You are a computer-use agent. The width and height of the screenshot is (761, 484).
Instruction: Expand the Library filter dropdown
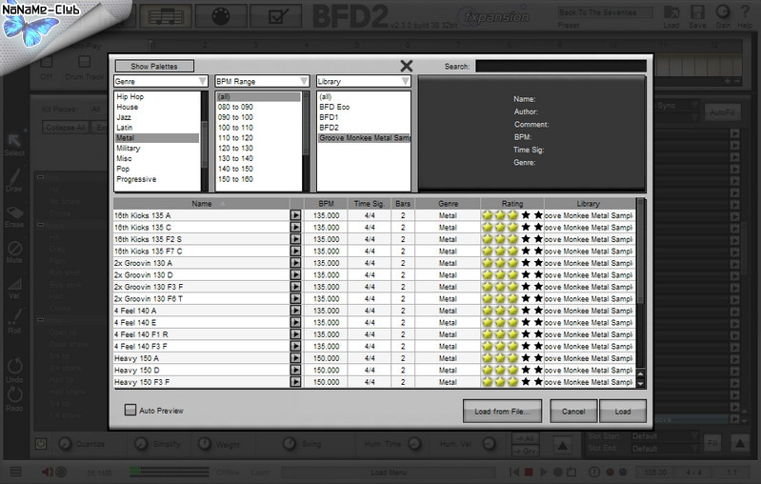coord(364,82)
